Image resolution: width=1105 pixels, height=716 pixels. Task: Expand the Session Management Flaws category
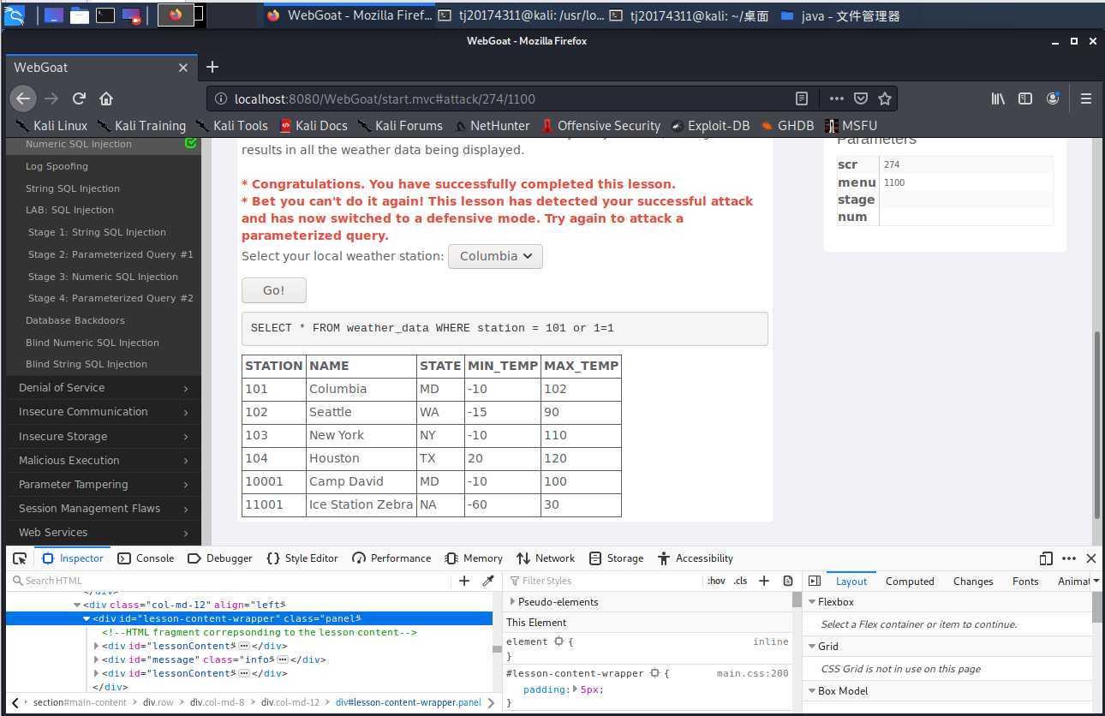(104, 508)
